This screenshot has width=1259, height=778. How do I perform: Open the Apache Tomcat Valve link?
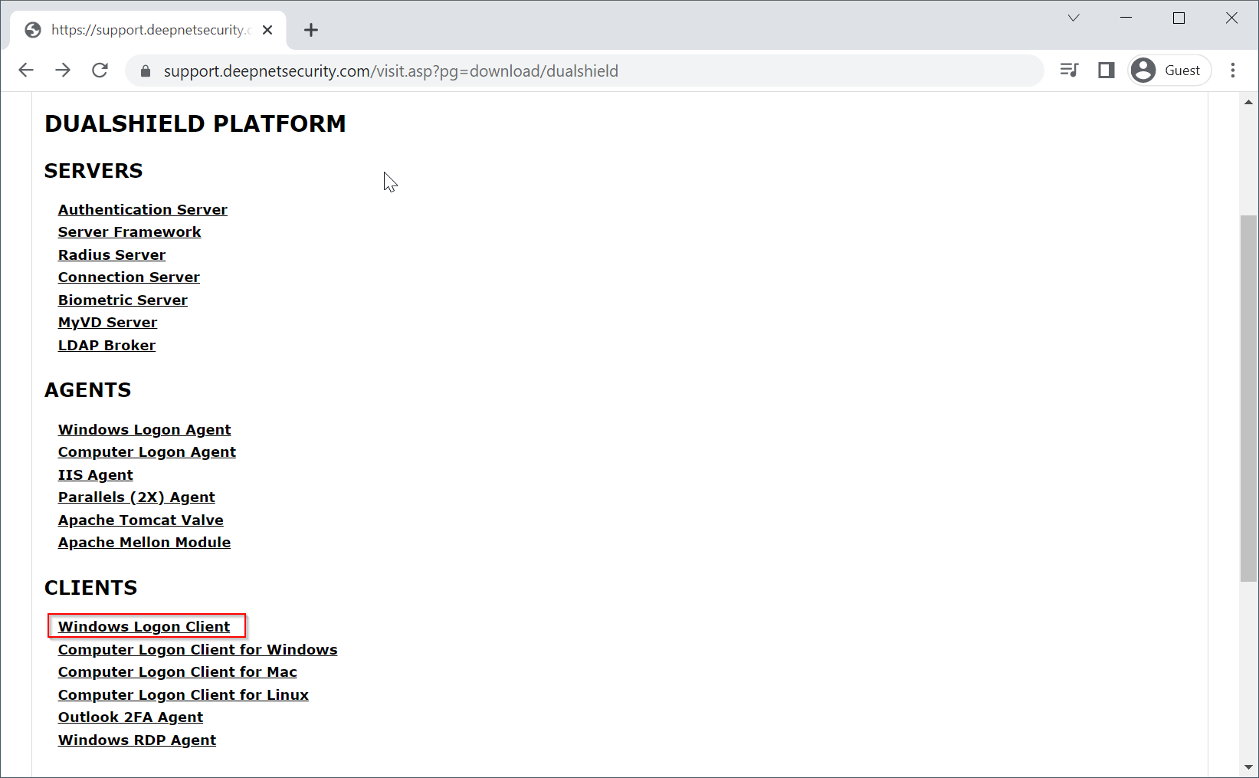pos(141,520)
